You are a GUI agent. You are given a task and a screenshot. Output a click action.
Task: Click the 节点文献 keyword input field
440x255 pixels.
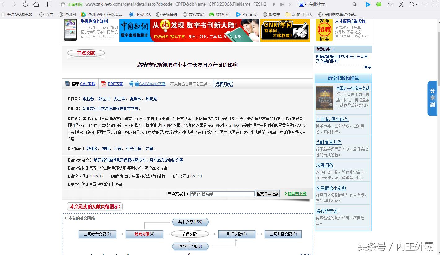[222, 193]
